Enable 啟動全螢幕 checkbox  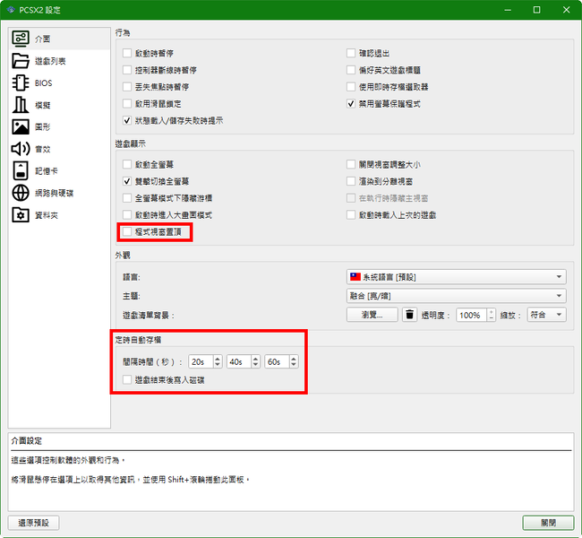coord(127,164)
